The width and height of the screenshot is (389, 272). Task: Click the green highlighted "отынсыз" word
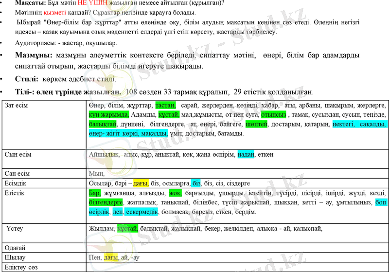274,115
